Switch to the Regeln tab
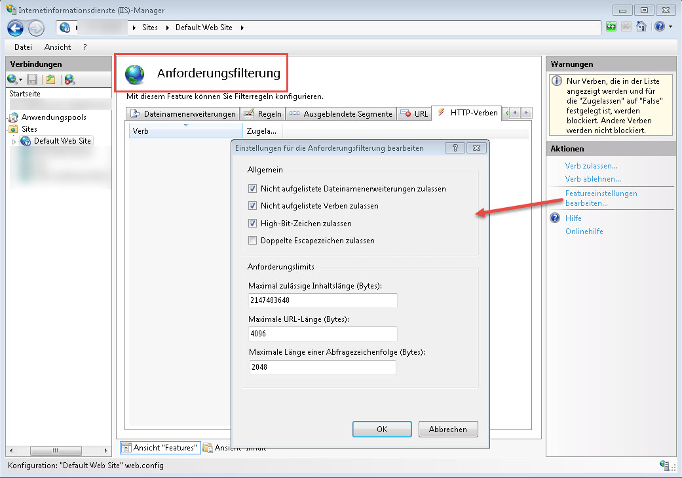The image size is (682, 478). (x=263, y=113)
